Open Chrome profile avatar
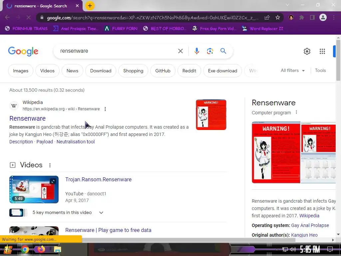 point(323,17)
